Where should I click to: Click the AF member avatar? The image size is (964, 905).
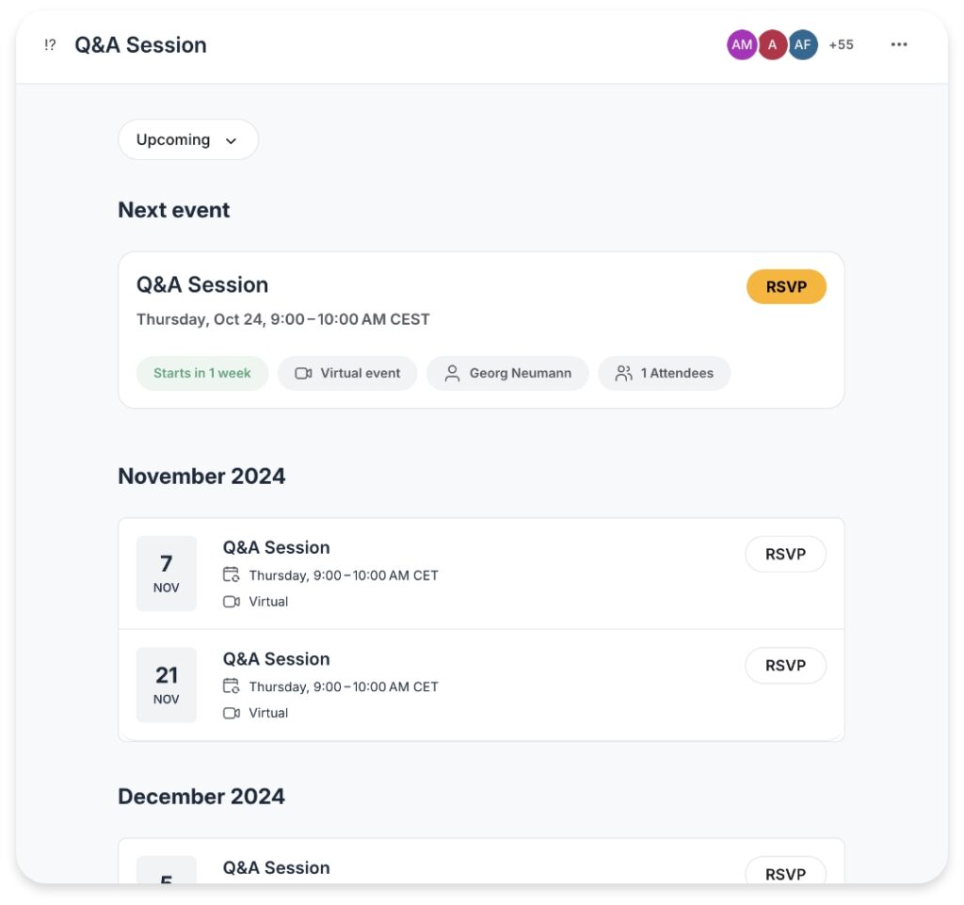coord(803,44)
